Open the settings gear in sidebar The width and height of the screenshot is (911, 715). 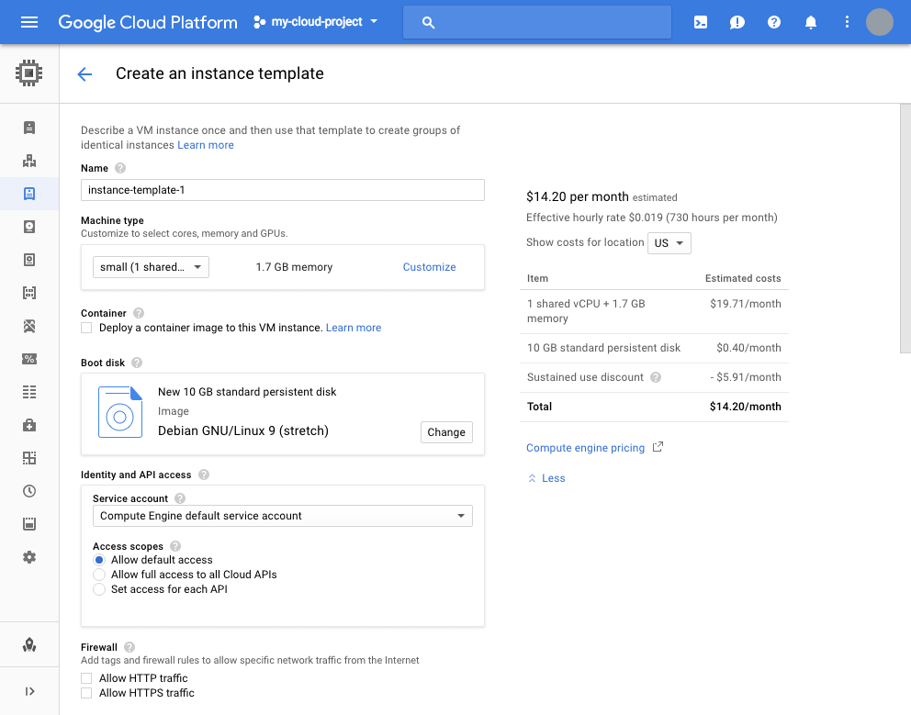[29, 557]
